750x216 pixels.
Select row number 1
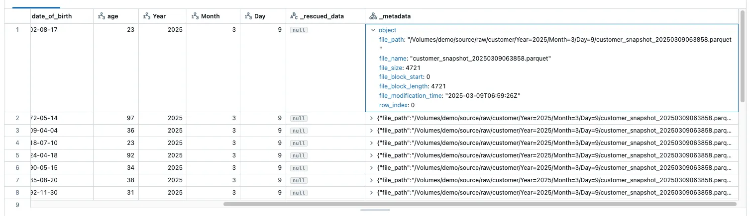point(17,30)
